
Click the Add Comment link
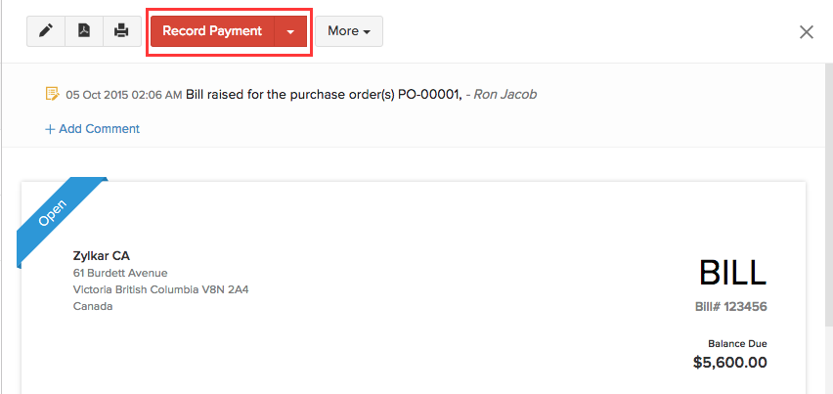coord(93,128)
